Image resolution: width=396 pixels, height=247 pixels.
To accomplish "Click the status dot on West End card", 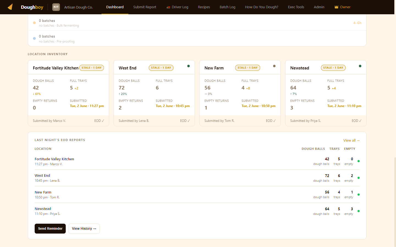I will 188,66.
